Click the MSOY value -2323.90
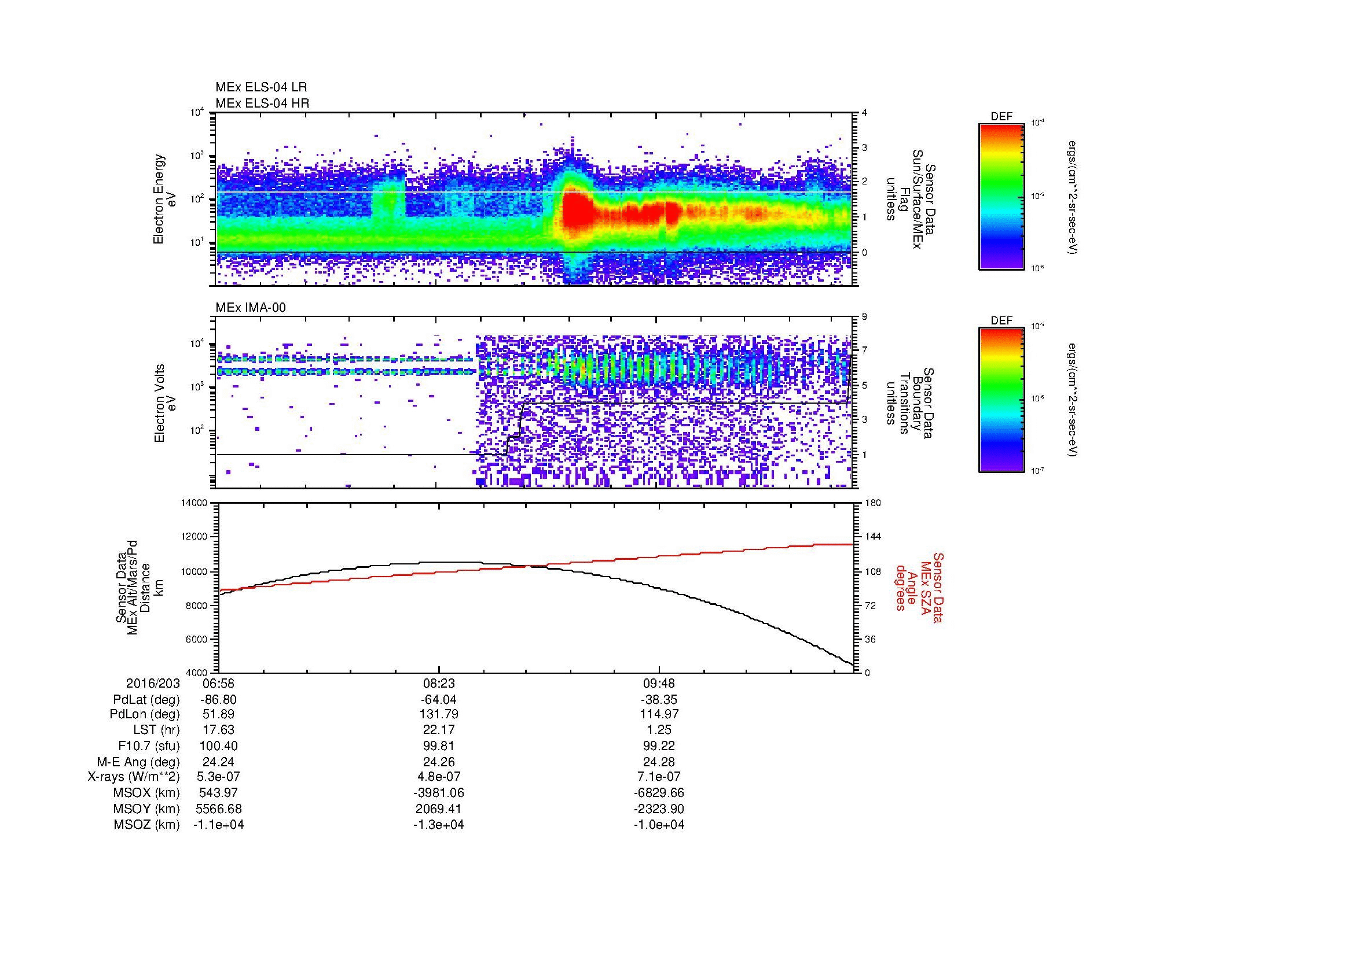1354x956 pixels. click(x=659, y=809)
